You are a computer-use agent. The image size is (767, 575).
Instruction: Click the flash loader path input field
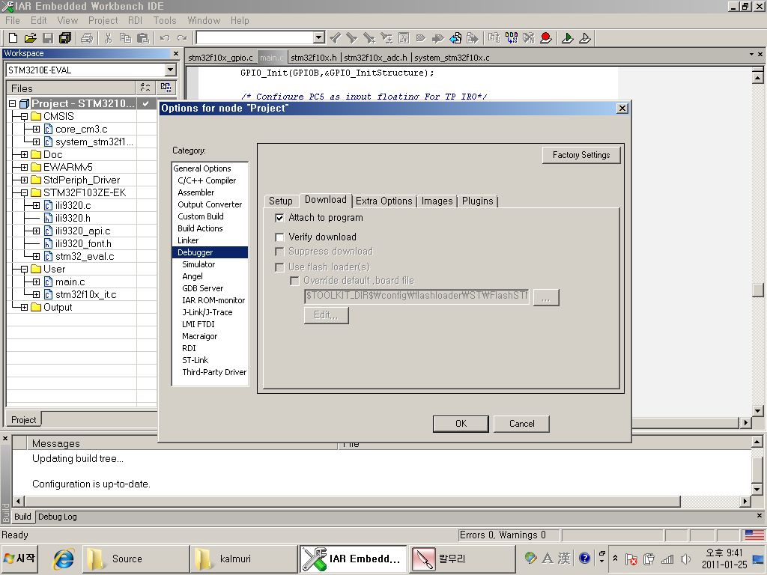tap(416, 296)
